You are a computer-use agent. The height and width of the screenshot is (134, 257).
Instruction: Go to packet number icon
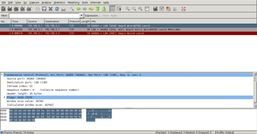(x=91, y=9)
